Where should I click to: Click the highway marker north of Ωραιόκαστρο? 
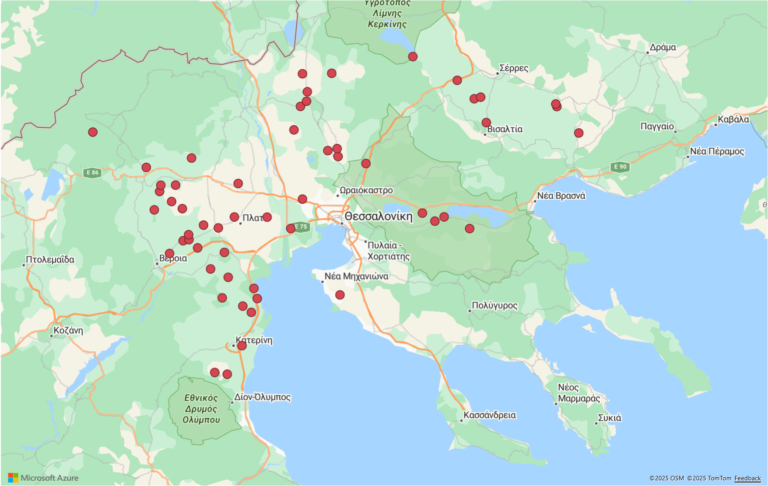click(366, 163)
